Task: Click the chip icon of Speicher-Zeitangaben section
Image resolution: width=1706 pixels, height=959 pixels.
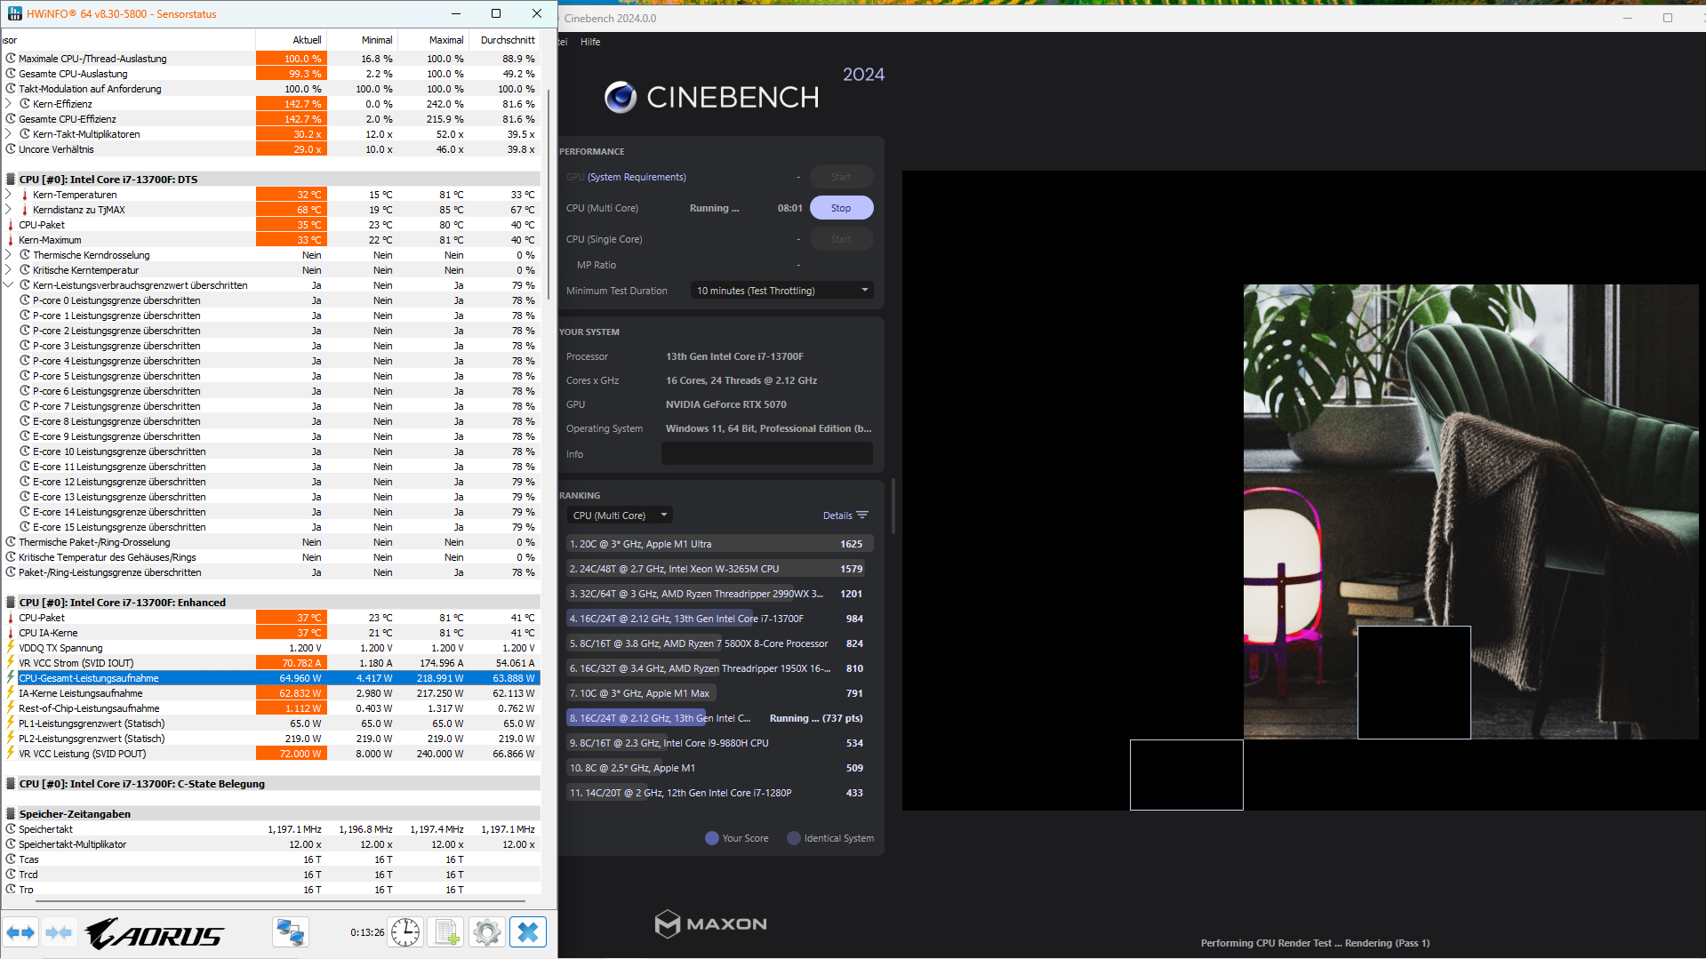Action: tap(11, 814)
